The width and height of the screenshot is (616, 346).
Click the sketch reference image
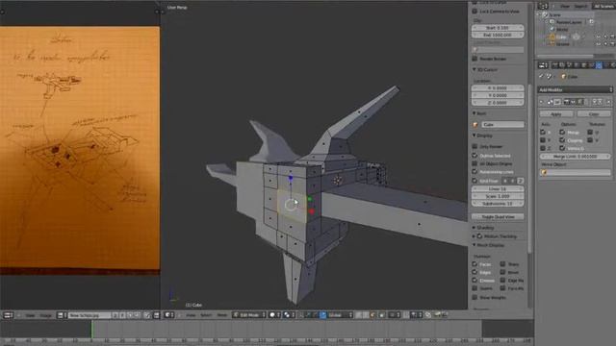pos(80,148)
